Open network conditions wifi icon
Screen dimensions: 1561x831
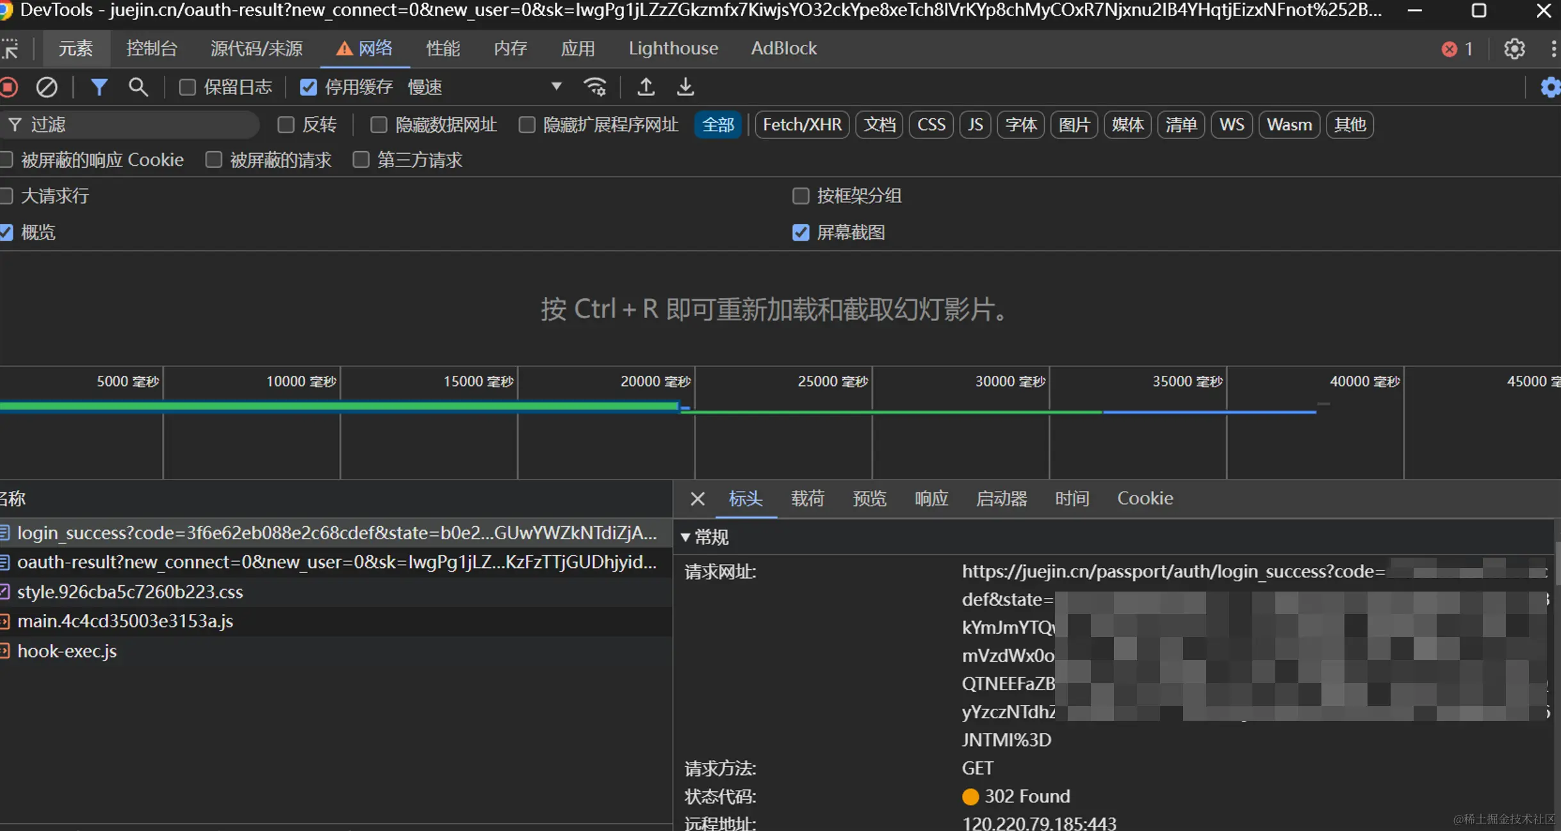click(595, 87)
